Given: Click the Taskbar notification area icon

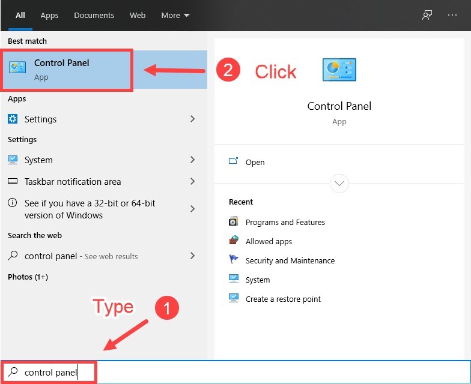Looking at the screenshot, I should coord(13,181).
